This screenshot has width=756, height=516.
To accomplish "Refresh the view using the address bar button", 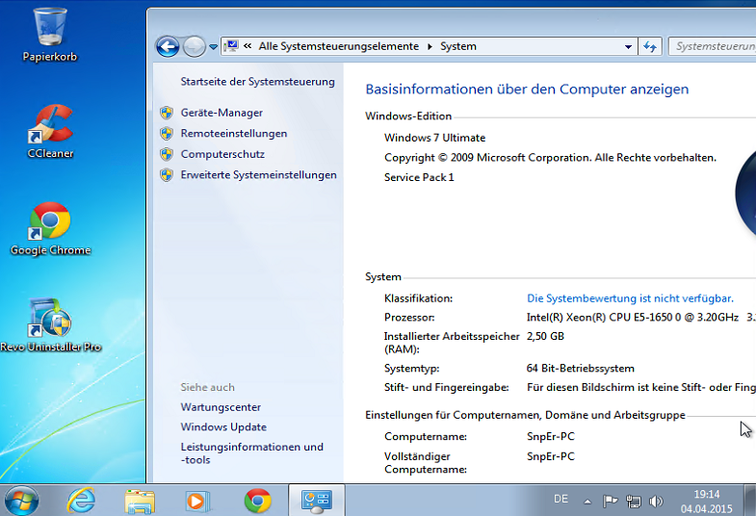I will pos(650,46).
